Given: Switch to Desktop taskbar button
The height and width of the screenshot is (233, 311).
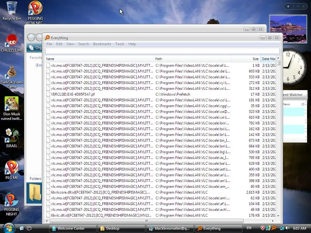Looking at the screenshot, I should point(121,228).
